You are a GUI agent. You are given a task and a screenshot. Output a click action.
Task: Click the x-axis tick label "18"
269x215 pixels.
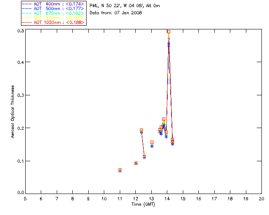(230, 199)
